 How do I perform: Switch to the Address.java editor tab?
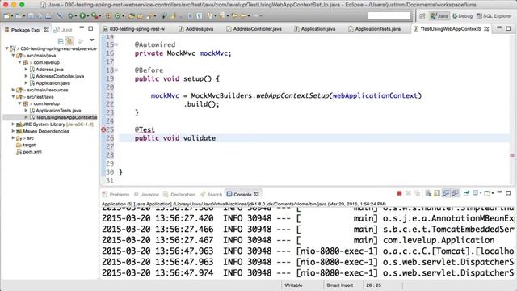pos(195,29)
